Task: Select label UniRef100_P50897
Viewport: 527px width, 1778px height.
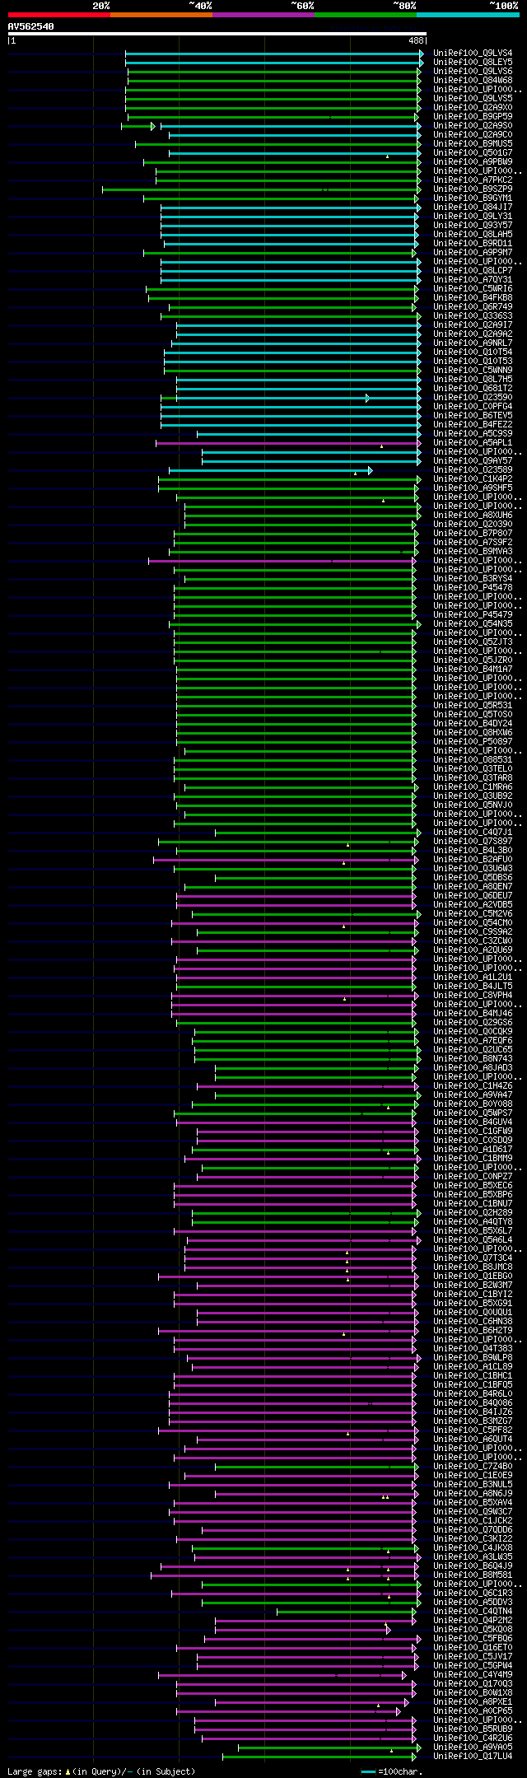Action: (x=473, y=742)
